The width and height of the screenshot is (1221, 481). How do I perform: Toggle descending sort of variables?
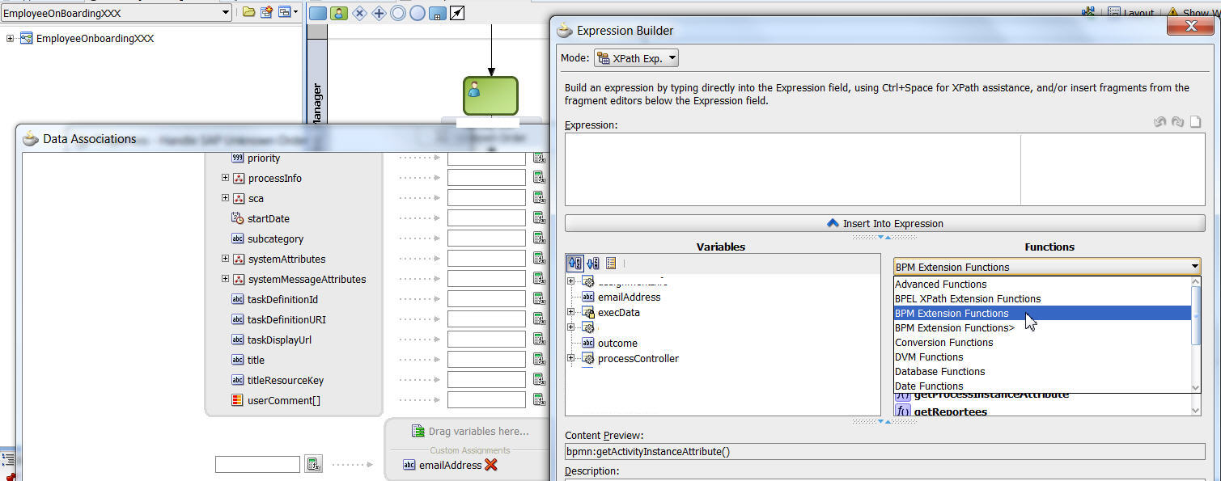pos(593,262)
